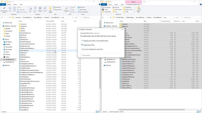
Task: Open File tab in left window
Action: coord(3,4)
